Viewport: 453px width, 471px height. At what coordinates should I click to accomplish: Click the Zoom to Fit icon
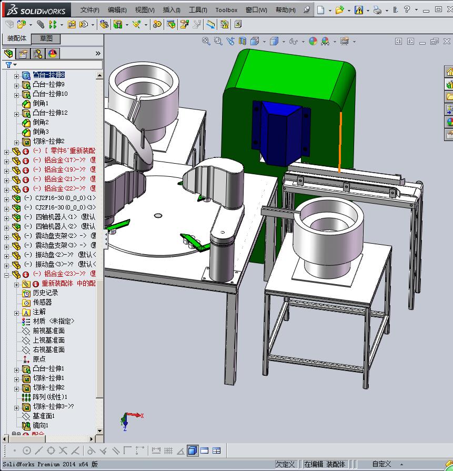206,41
